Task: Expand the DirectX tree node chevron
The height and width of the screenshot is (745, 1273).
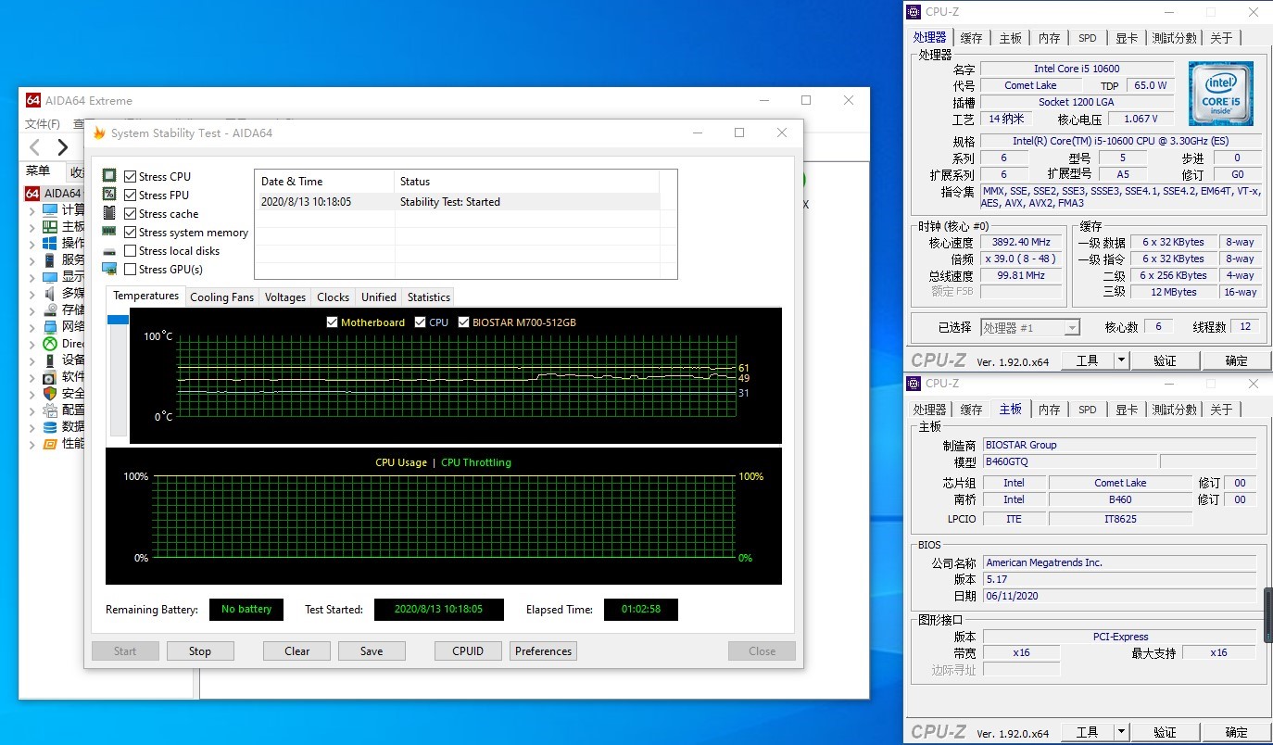Action: pyautogui.click(x=32, y=344)
